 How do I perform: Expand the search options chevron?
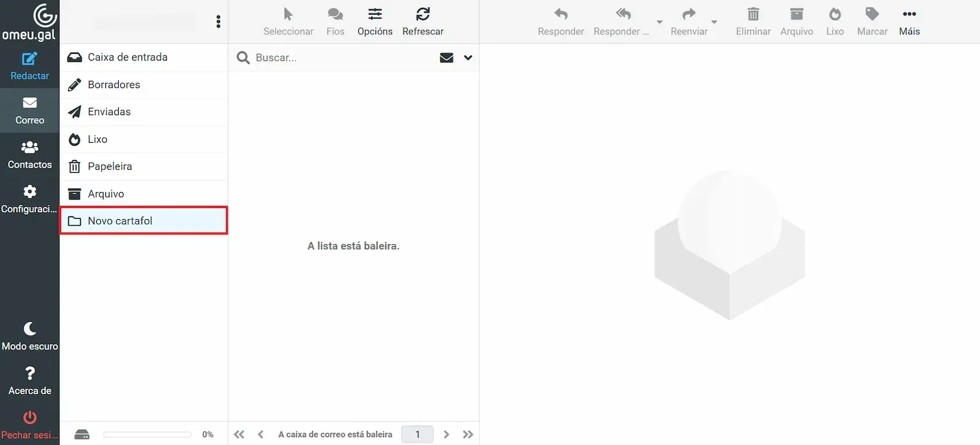click(468, 58)
